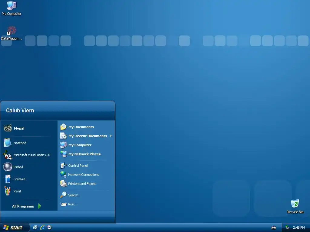Click the Pinball text label
The width and height of the screenshot is (310, 232).
18,167
